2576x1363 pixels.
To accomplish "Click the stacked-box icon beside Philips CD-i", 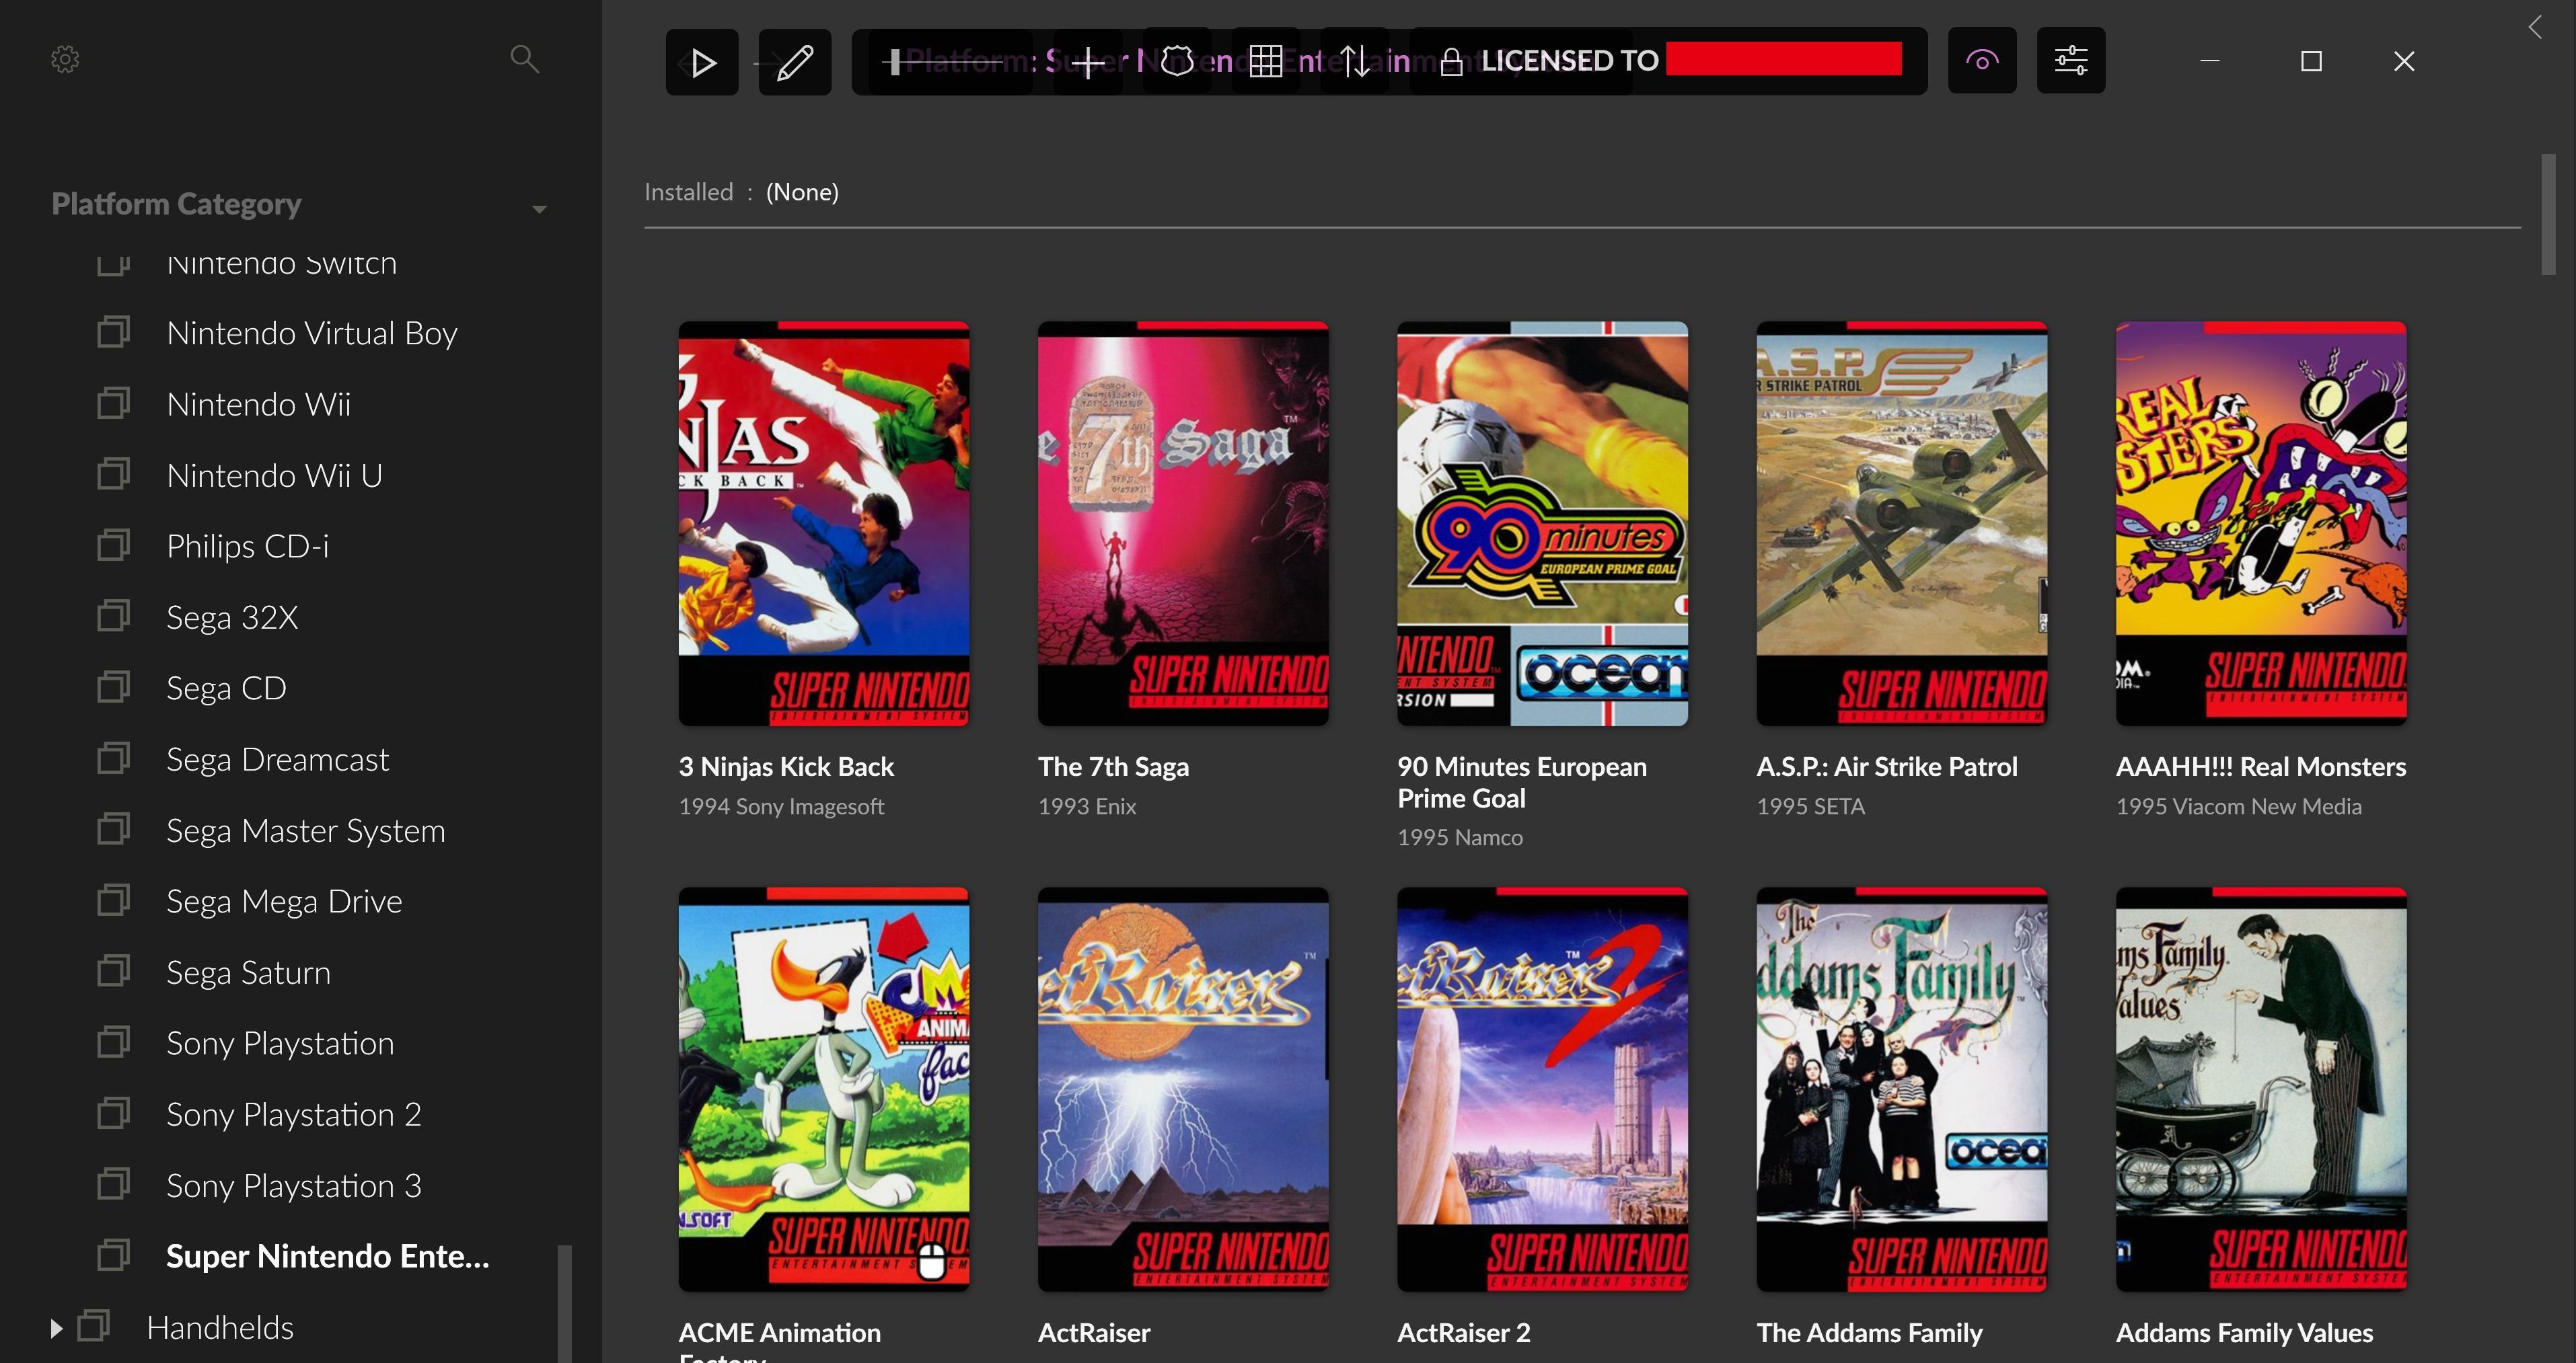I will [x=113, y=545].
